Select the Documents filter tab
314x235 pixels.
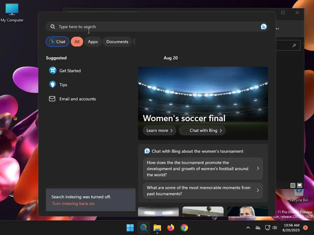117,42
